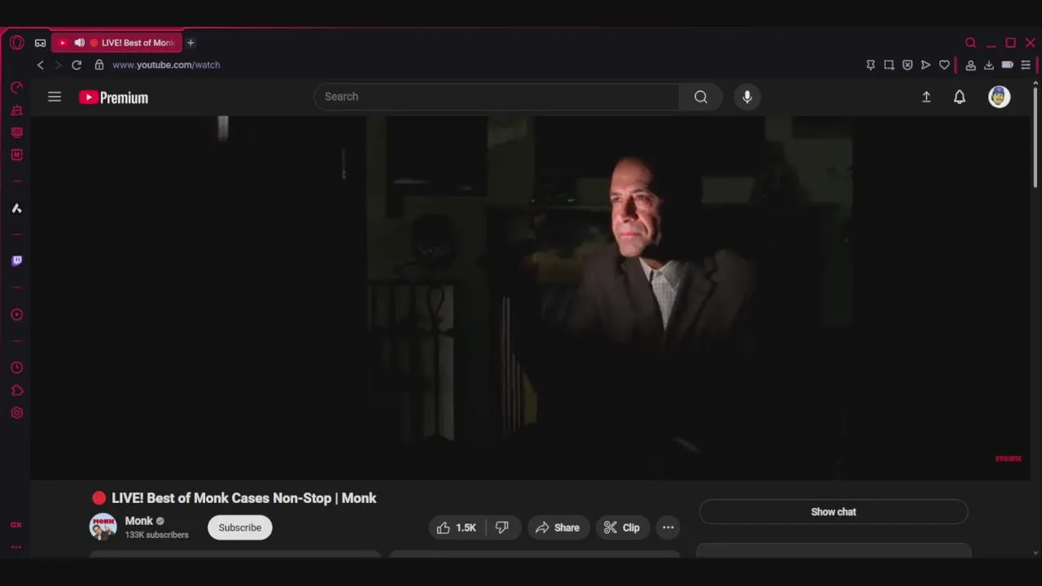Toggle the ad blocker shield
Screen dimensions: 1042x586
(908, 65)
